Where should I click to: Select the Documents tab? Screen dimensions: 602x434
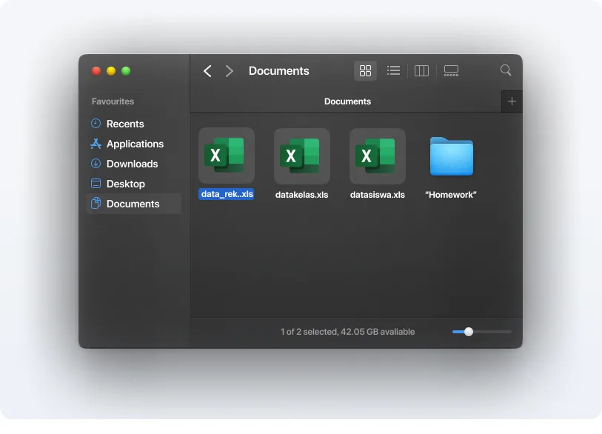(346, 101)
